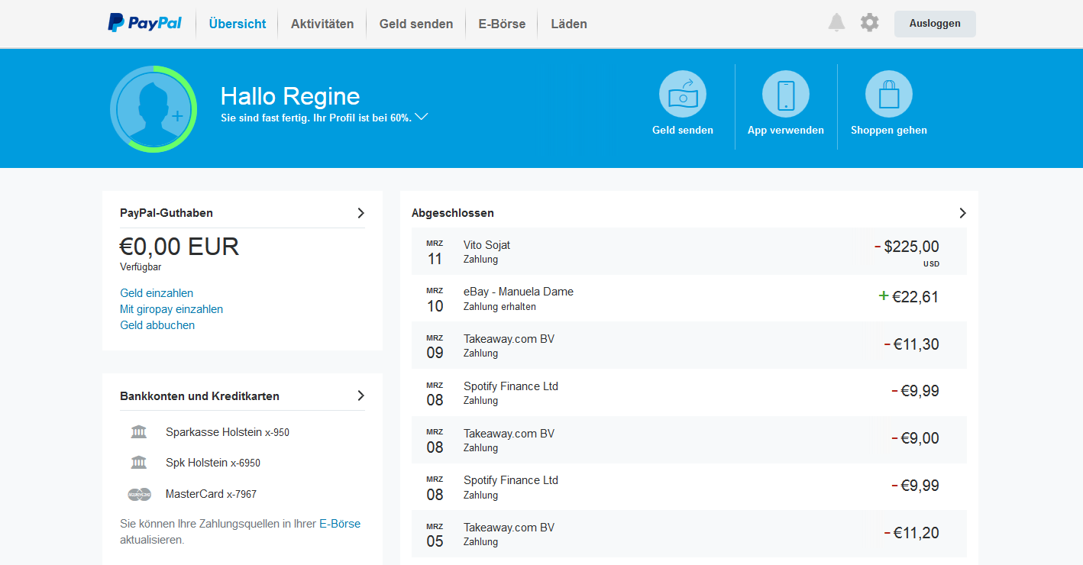The width and height of the screenshot is (1083, 565).
Task: Follow the E-Börse link in payment sources note
Action: tap(340, 524)
